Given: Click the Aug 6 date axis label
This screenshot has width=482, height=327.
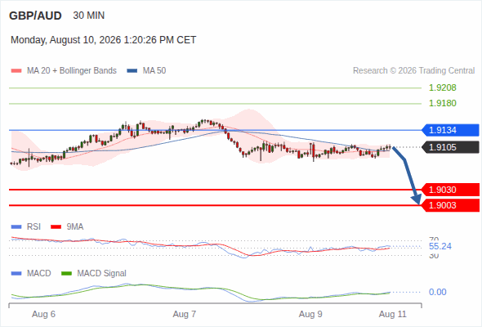Looking at the screenshot, I should pos(43,314).
